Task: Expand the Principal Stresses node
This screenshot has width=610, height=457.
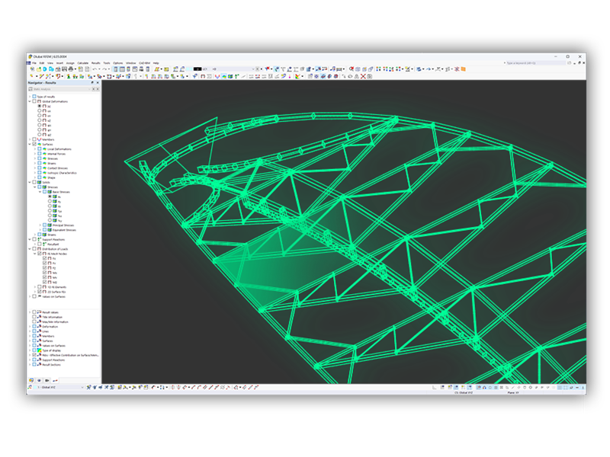Action: [40, 225]
